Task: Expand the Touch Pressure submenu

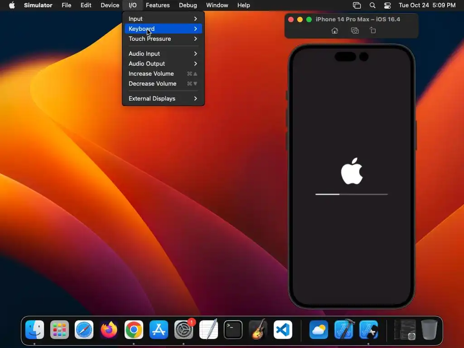Action: [163, 39]
